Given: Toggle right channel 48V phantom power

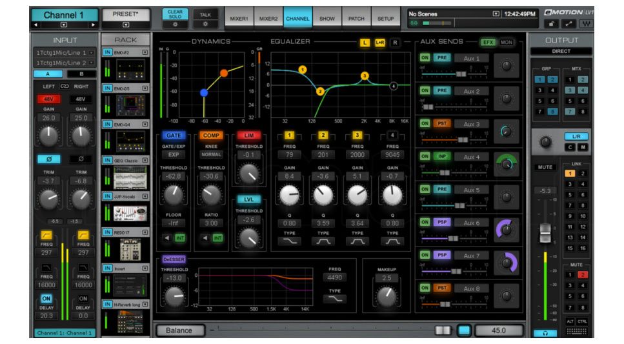Looking at the screenshot, I should pyautogui.click(x=81, y=99).
